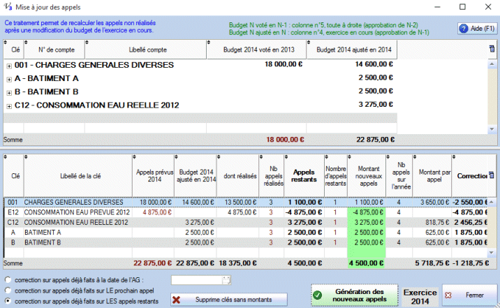Click the green Montant nouveaux appels cell for BATIMENT A
Screen dimensions: 500x308
[x=365, y=232]
